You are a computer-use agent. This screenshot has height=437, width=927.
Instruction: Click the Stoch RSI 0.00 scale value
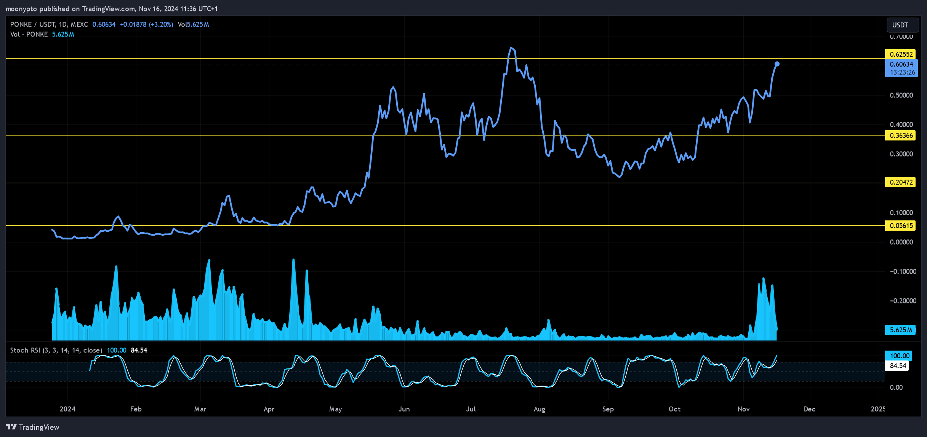click(896, 388)
